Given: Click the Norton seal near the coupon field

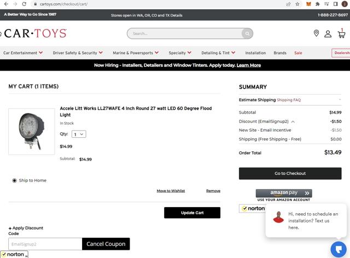Looking at the screenshot, I should pyautogui.click(x=14, y=254).
